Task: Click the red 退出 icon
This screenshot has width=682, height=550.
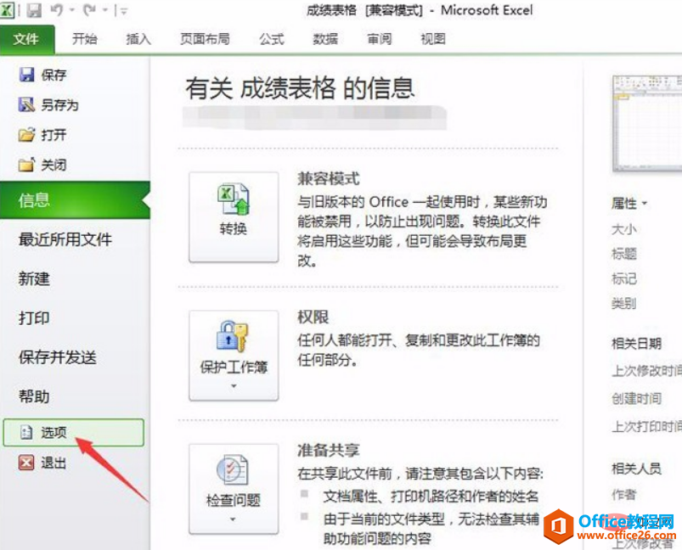Action: 26,463
